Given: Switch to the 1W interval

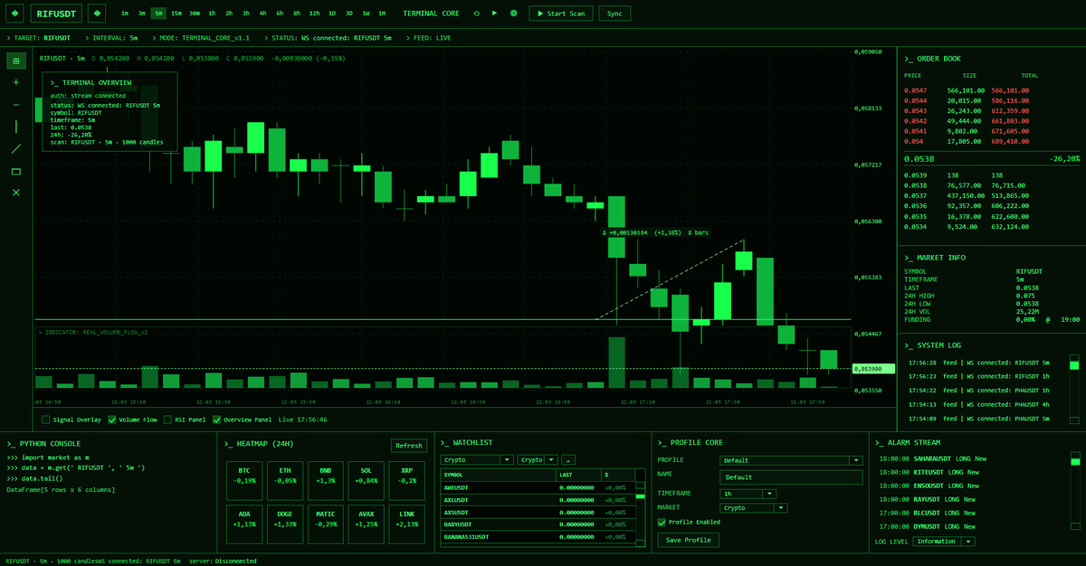Looking at the screenshot, I should point(366,14).
